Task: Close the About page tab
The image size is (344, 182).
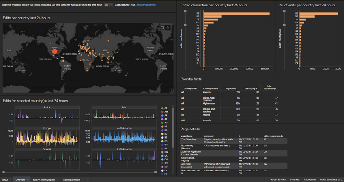Action: click(10, 180)
